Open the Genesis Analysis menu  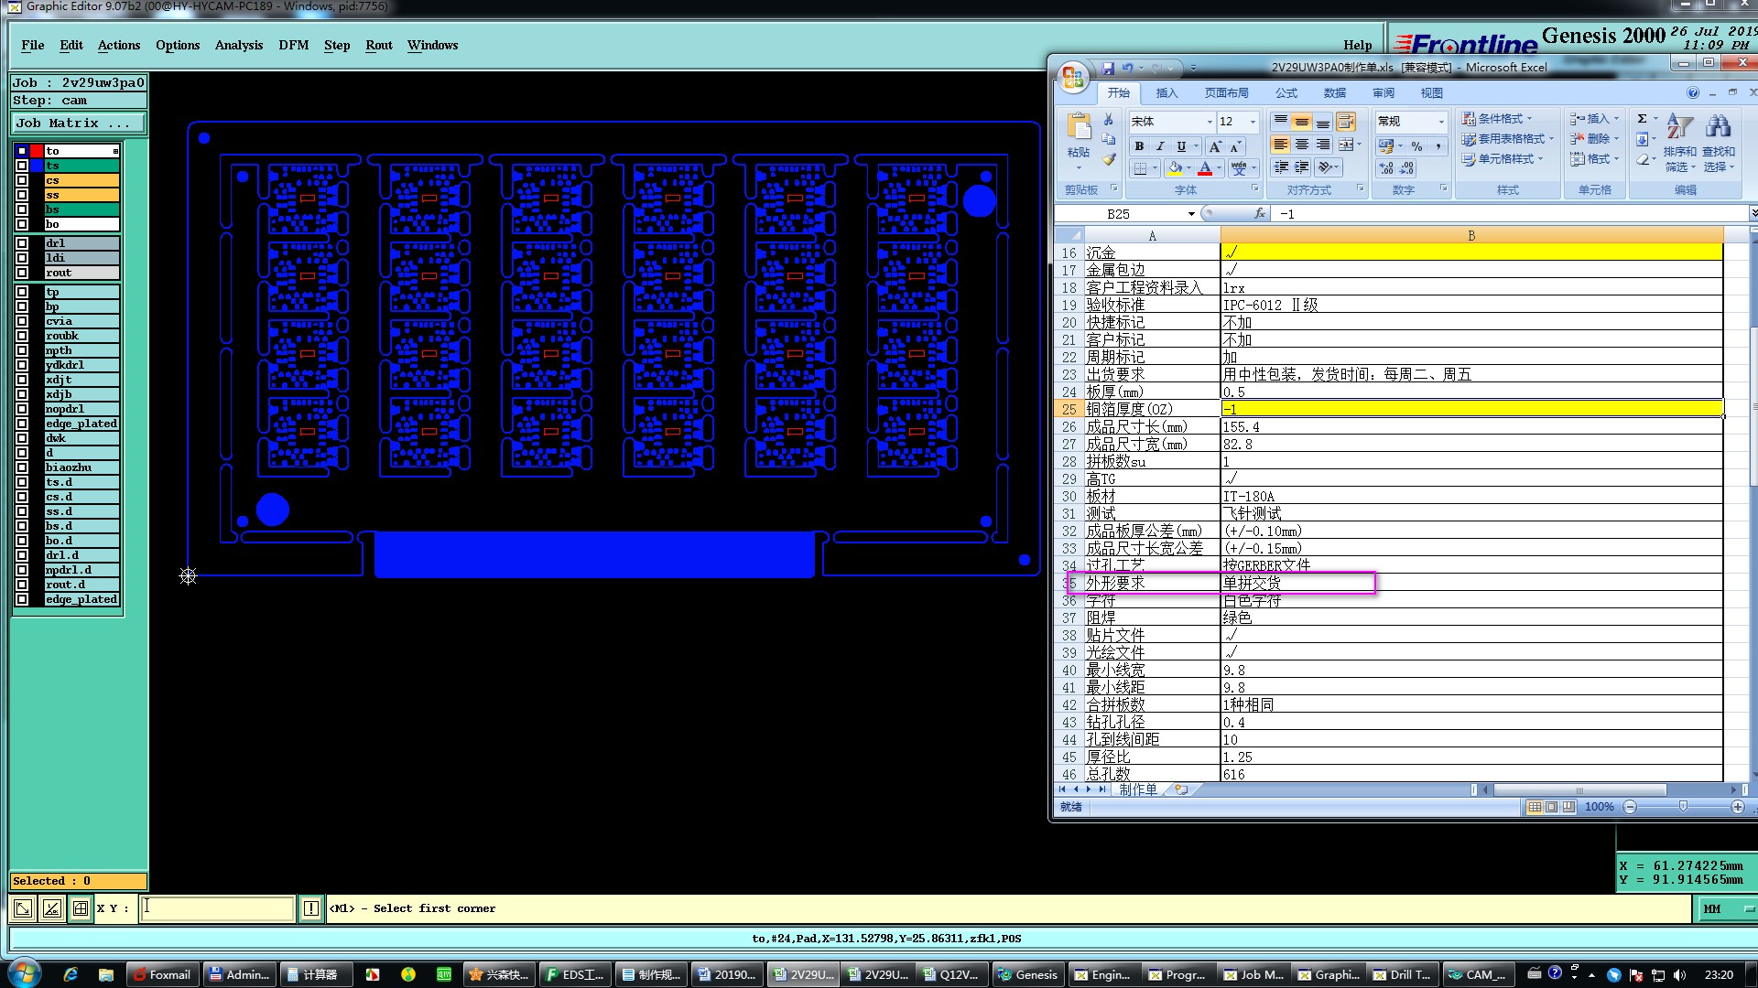click(239, 45)
